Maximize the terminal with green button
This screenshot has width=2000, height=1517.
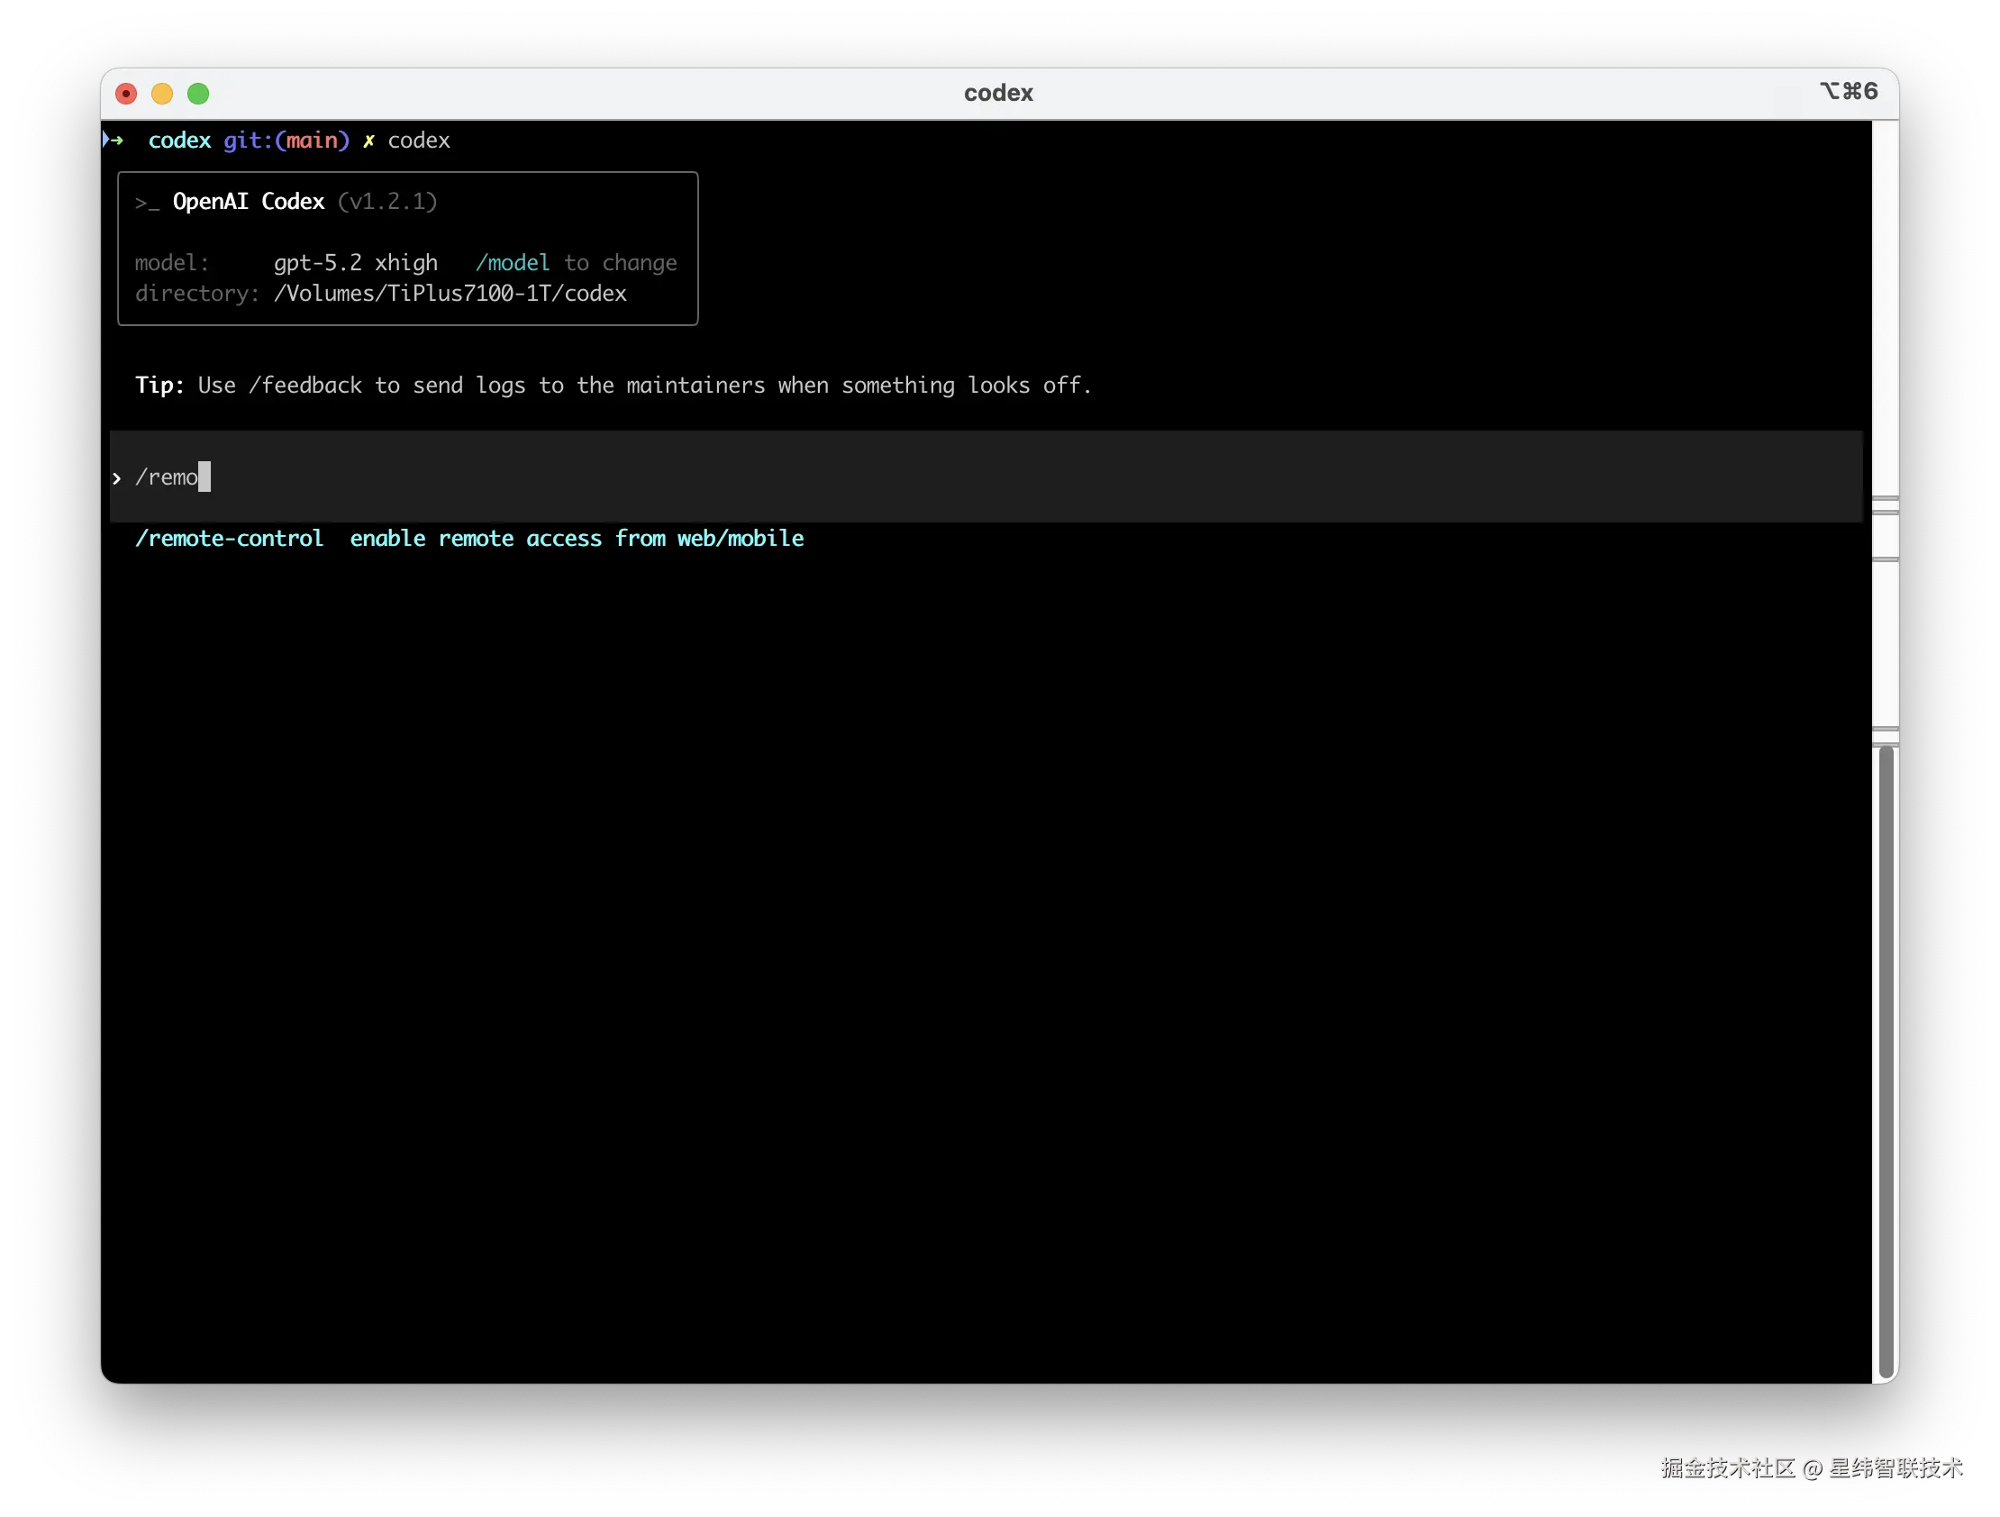coord(198,94)
